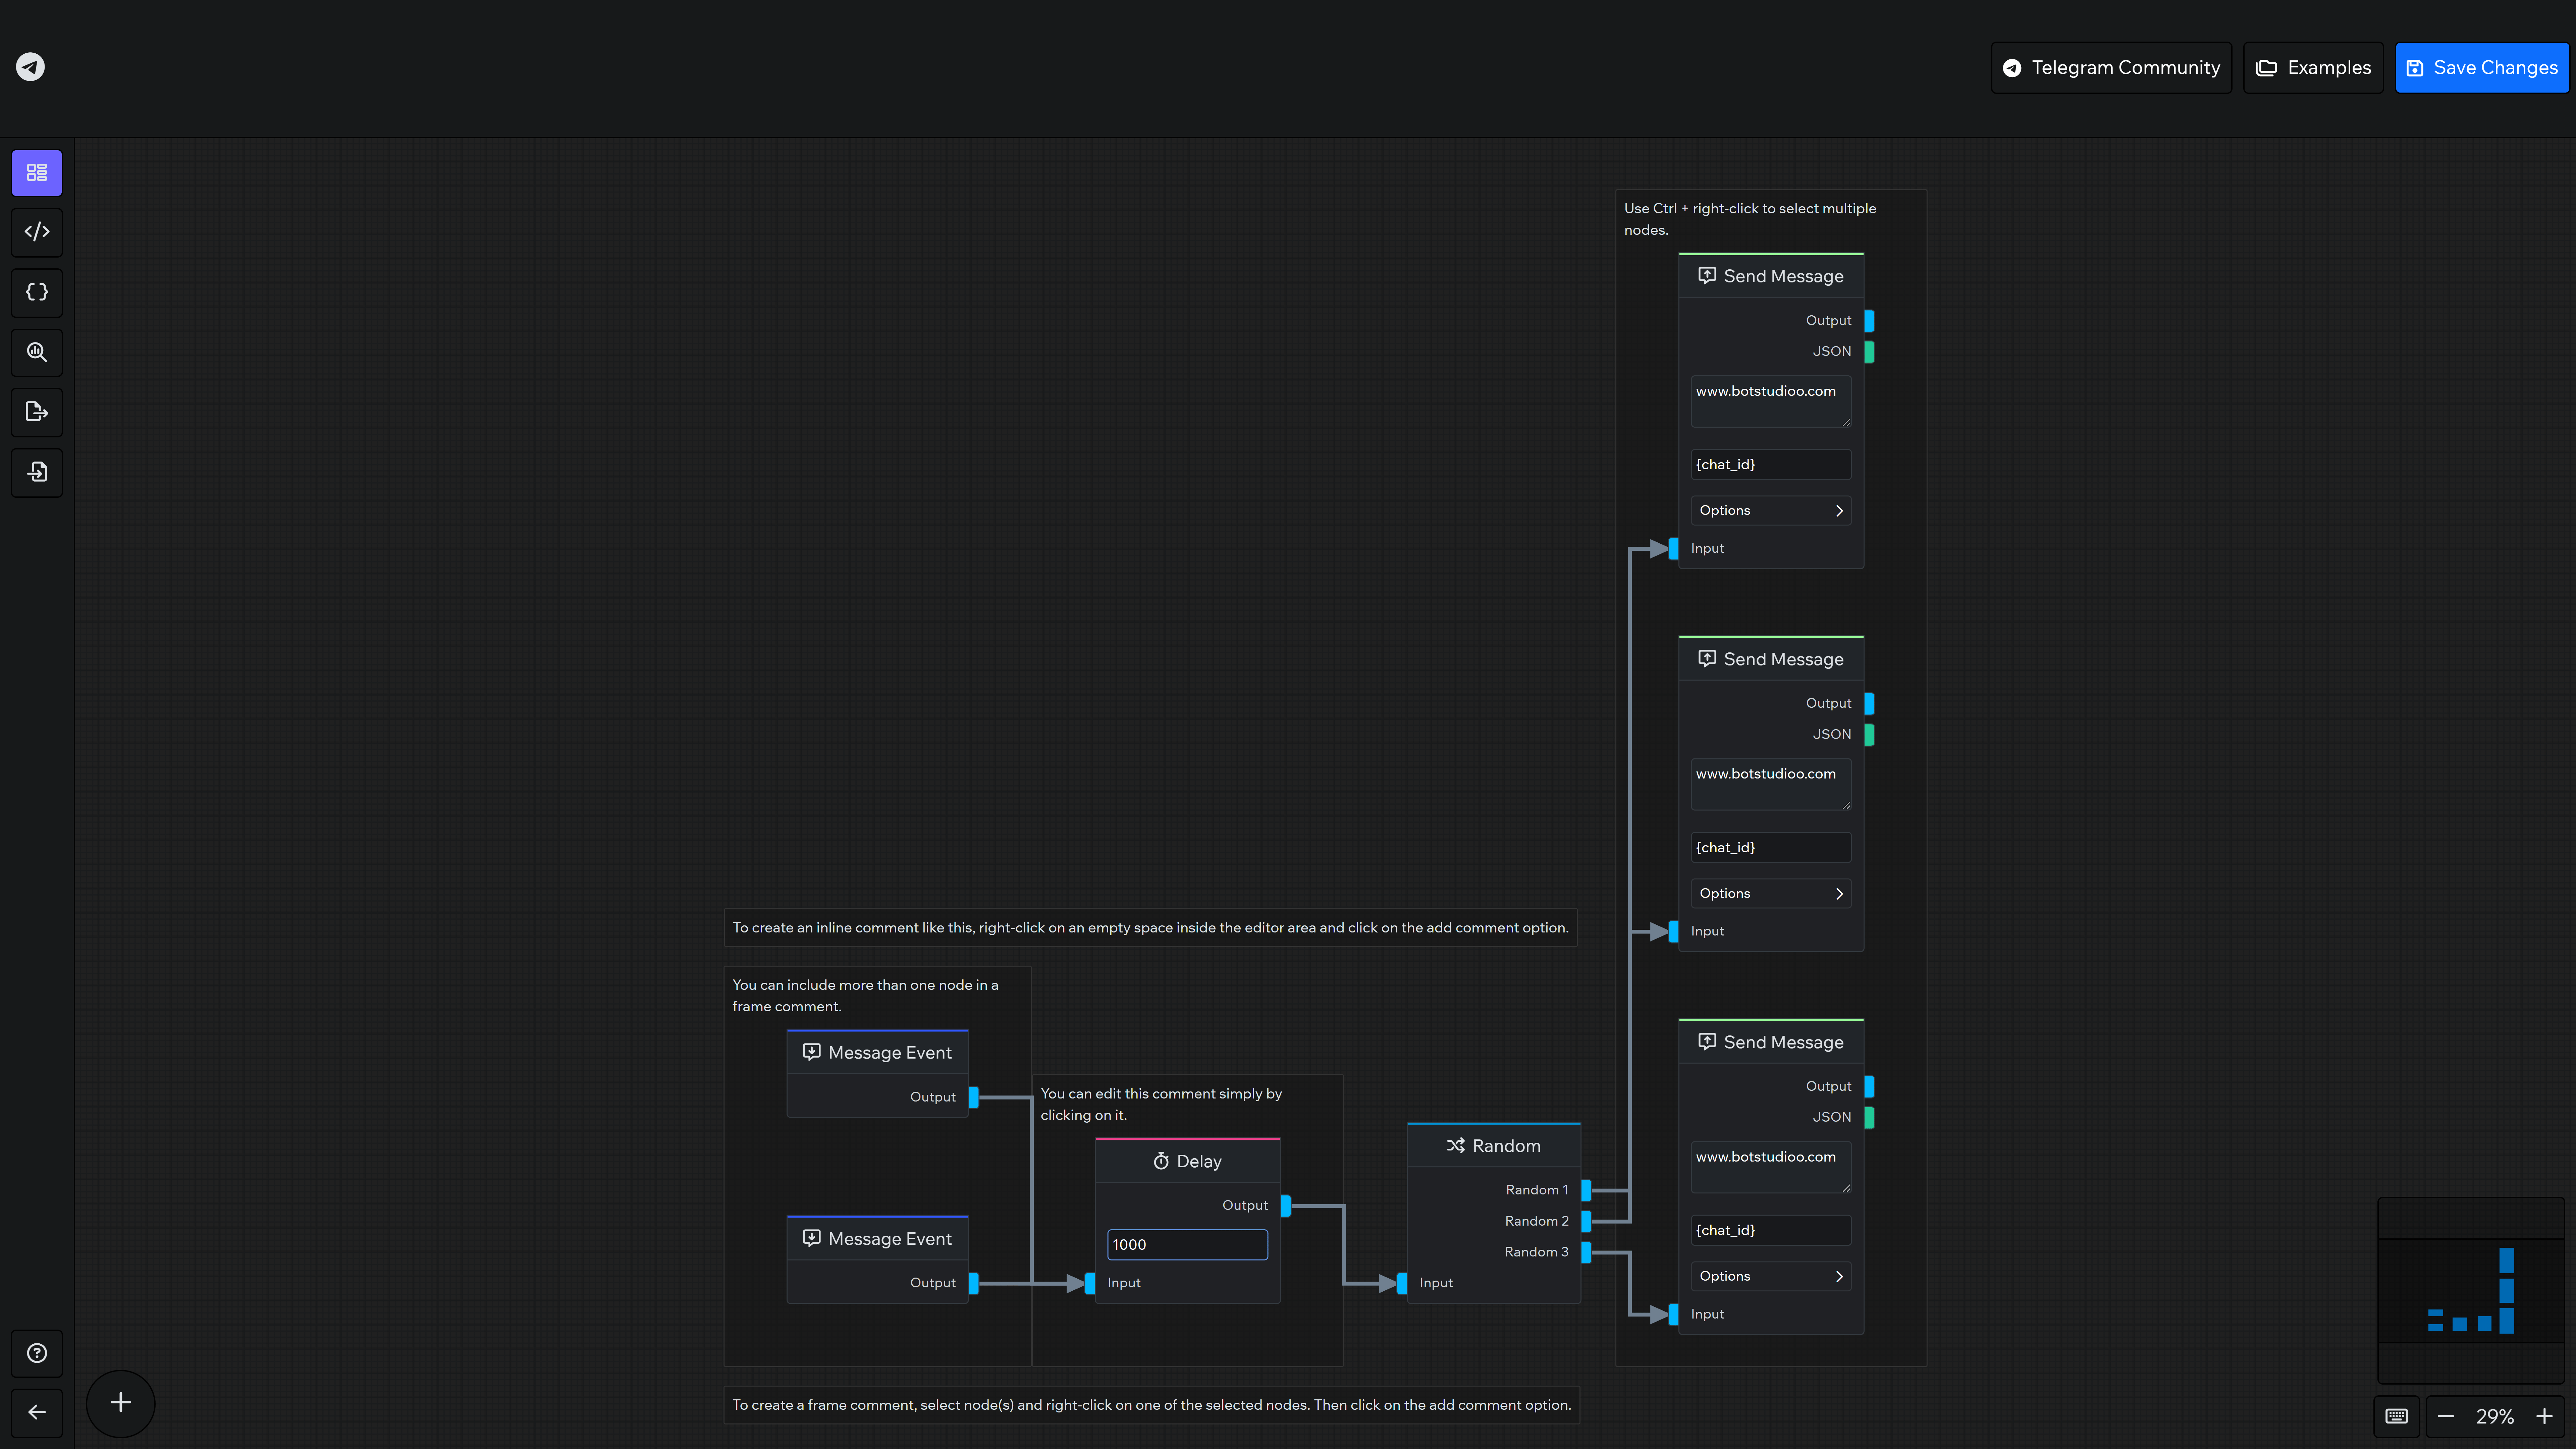Click Random 2 output port
Screen dimensions: 2576x1449
point(1586,1221)
